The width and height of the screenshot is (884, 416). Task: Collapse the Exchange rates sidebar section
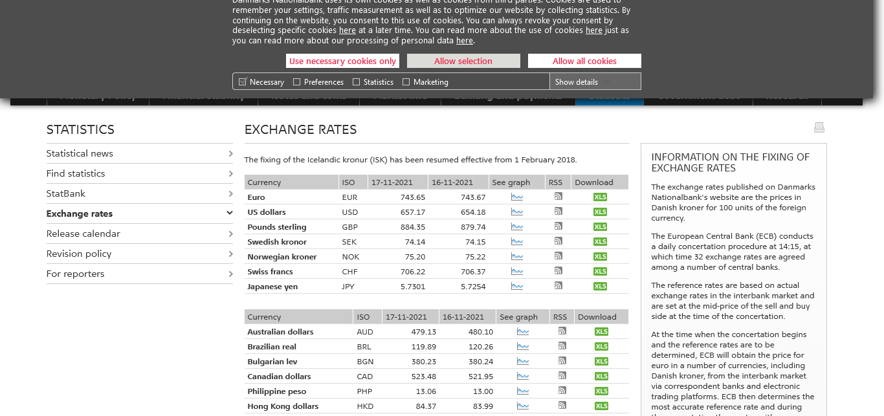229,213
